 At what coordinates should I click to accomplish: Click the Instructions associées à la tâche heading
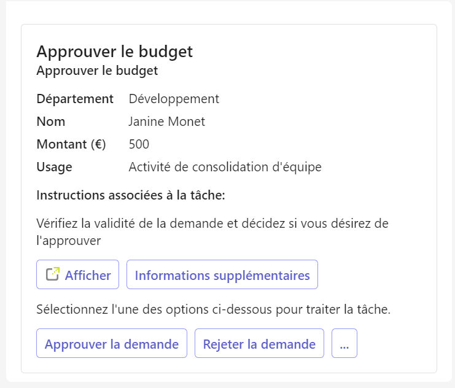point(131,195)
